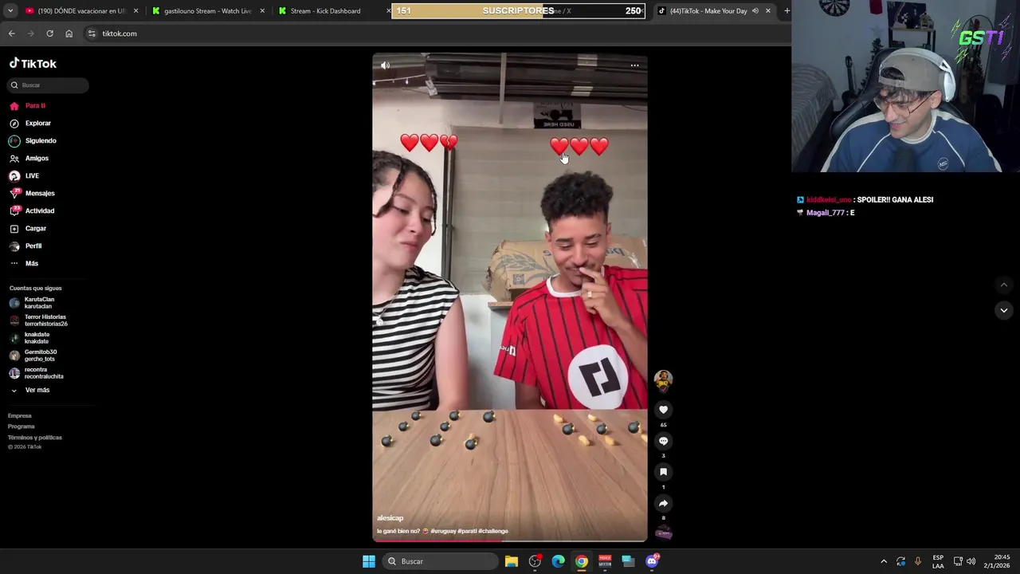1020x574 pixels.
Task: Open Windows Start menu
Action: [369, 561]
